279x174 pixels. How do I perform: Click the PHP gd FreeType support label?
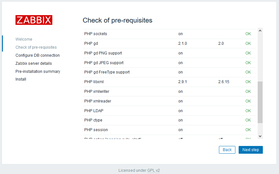click(x=107, y=72)
